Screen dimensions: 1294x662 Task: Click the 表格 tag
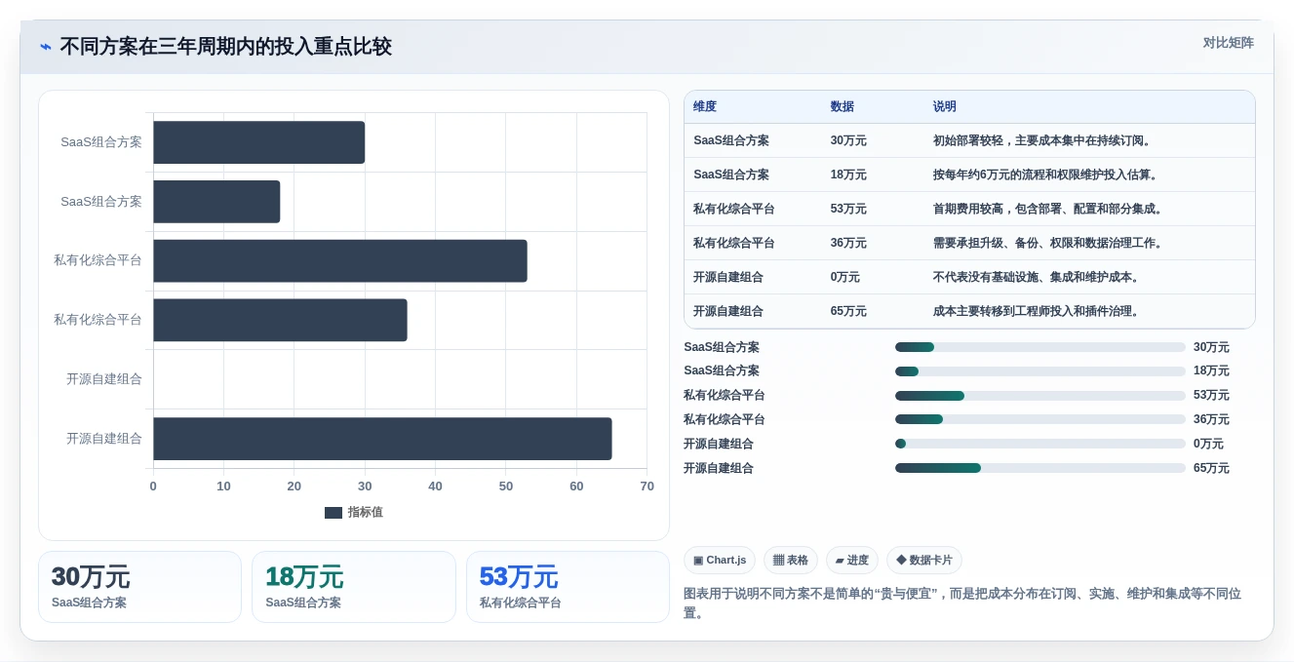tap(790, 561)
